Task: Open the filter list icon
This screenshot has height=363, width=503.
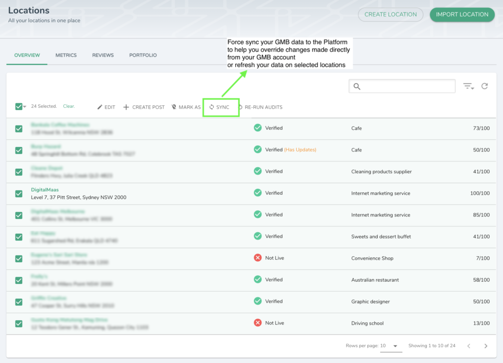Action: (468, 86)
